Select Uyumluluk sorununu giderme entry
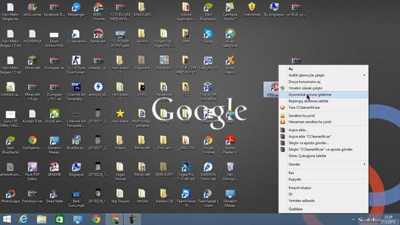 324,94
